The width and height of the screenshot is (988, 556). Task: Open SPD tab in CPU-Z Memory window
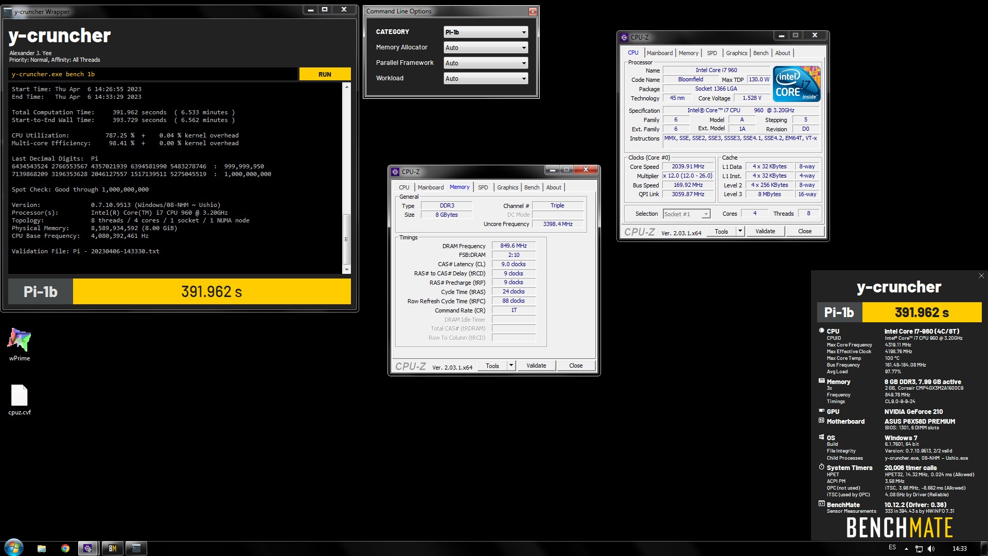click(483, 187)
